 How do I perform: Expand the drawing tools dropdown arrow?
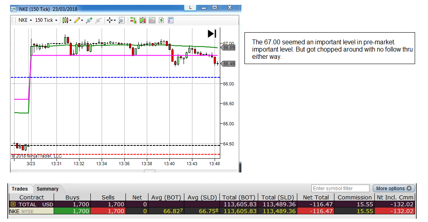(x=82, y=21)
